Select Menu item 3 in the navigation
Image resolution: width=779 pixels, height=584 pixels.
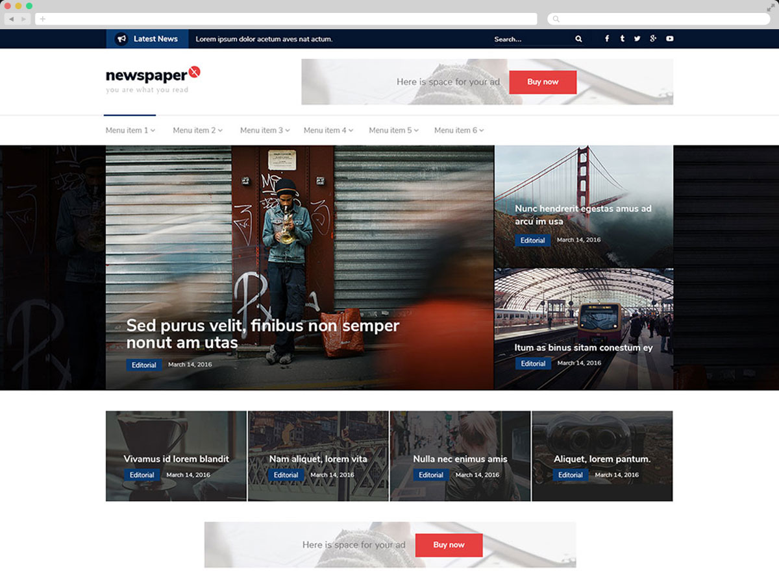[264, 130]
